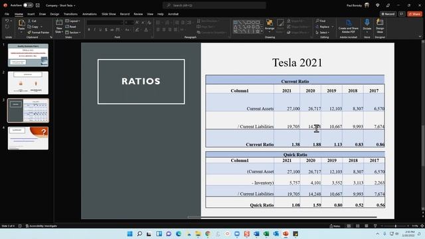Switch to the Transitions tab
425x239 pixels.
[x=70, y=14]
